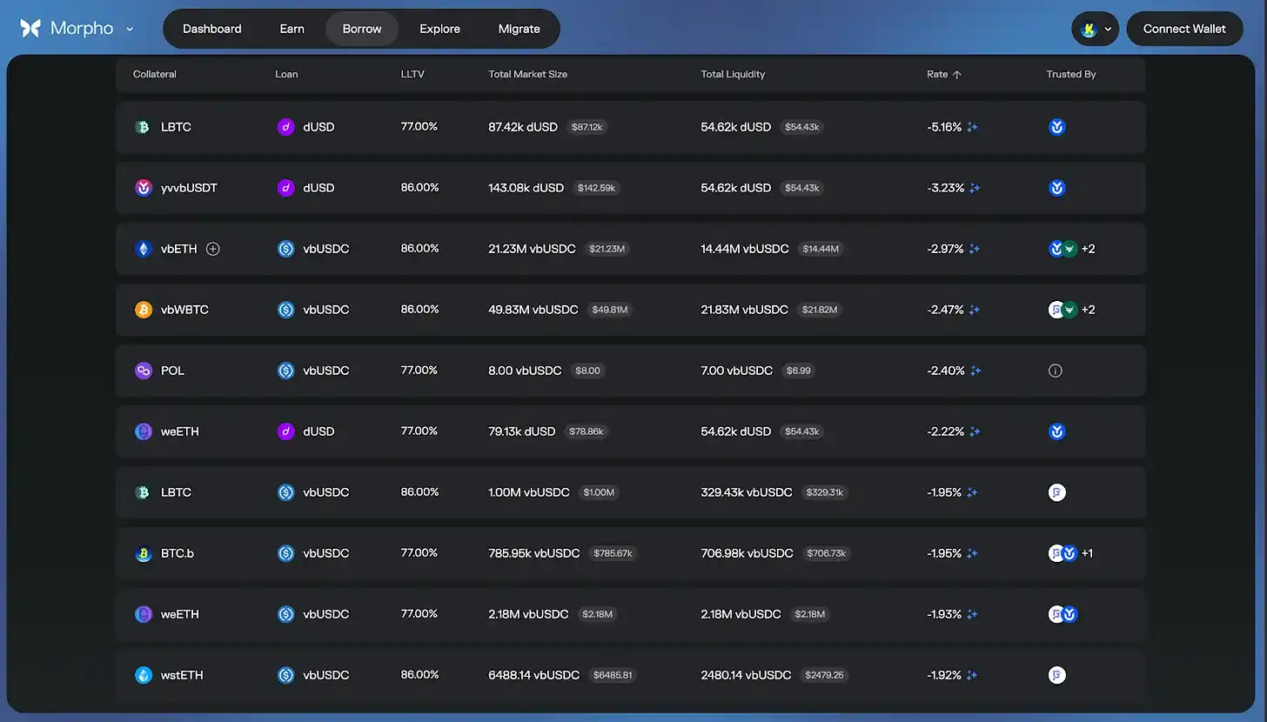Screen dimensions: 1267x722
Task: Click the dUSD loan icon in yvvbUSDT row
Action: coord(285,188)
